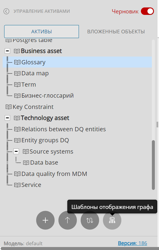
Task: Collapse the Business asset node
Action: [7, 51]
